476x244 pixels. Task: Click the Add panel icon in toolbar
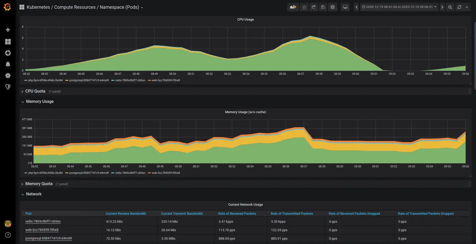pyautogui.click(x=293, y=7)
